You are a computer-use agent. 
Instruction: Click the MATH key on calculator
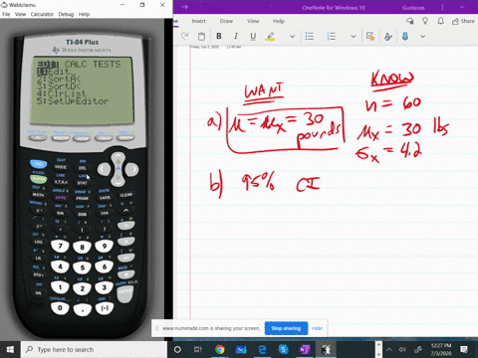[x=39, y=195]
